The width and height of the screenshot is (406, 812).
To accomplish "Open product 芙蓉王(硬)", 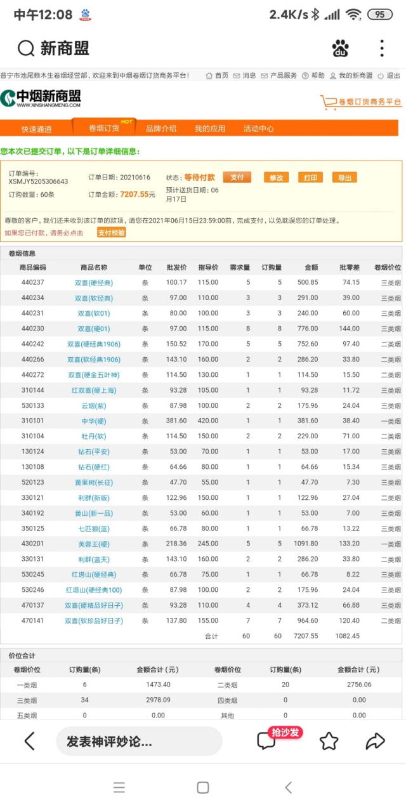I will coord(94,544).
